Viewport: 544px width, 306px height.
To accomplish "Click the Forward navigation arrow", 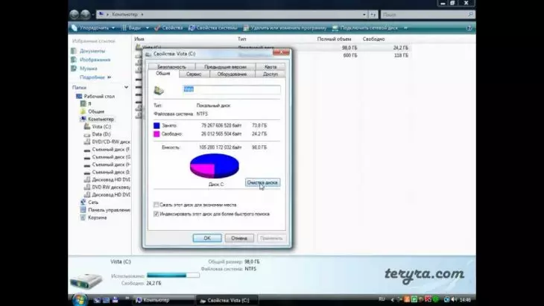I will point(86,14).
